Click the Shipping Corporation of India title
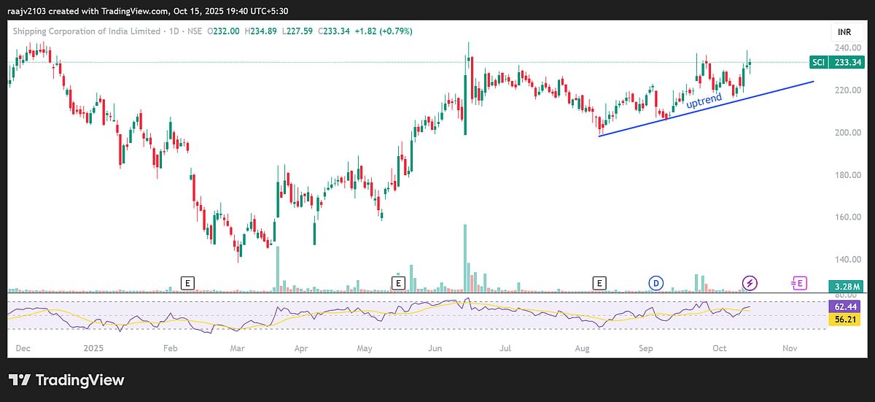 tap(85, 31)
